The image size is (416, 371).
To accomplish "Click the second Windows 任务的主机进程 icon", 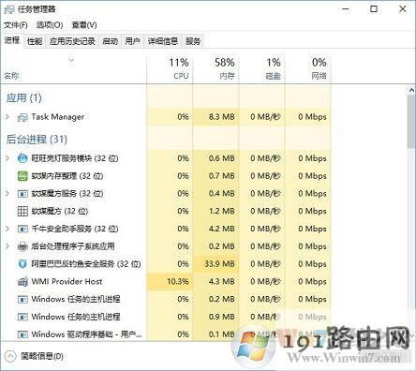I will (x=22, y=317).
